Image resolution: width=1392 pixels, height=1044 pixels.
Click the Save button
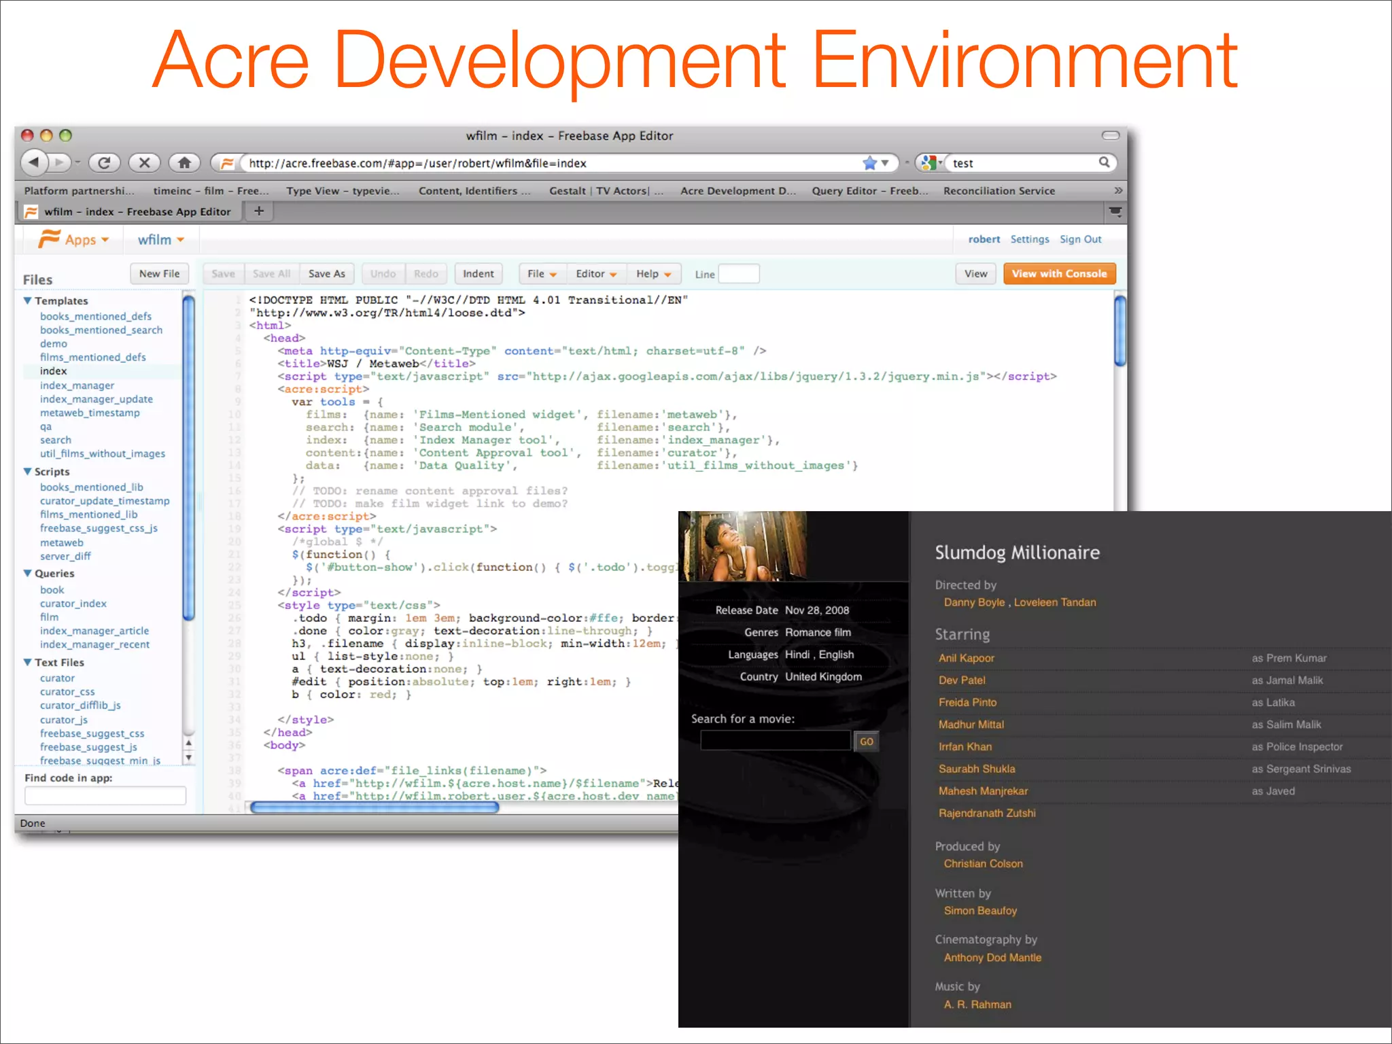pos(224,274)
